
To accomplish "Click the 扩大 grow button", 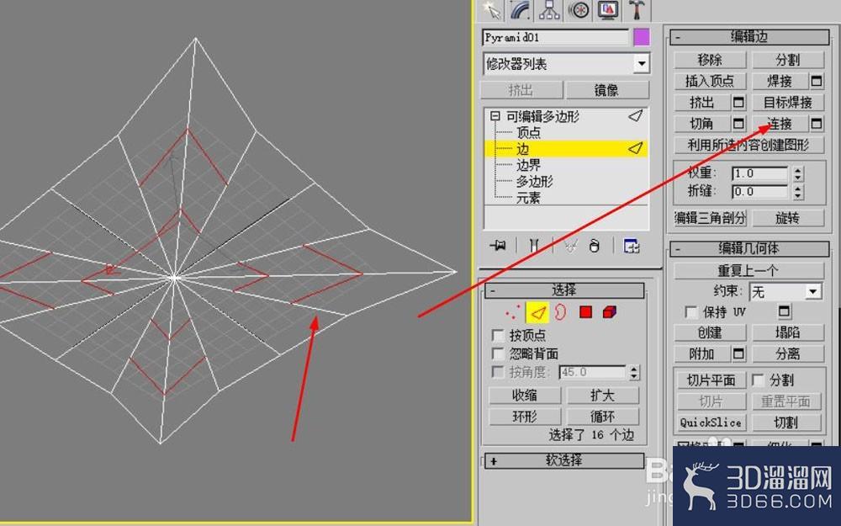I will click(x=603, y=396).
